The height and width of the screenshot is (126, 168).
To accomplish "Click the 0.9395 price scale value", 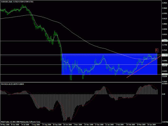I will coord(165,13).
